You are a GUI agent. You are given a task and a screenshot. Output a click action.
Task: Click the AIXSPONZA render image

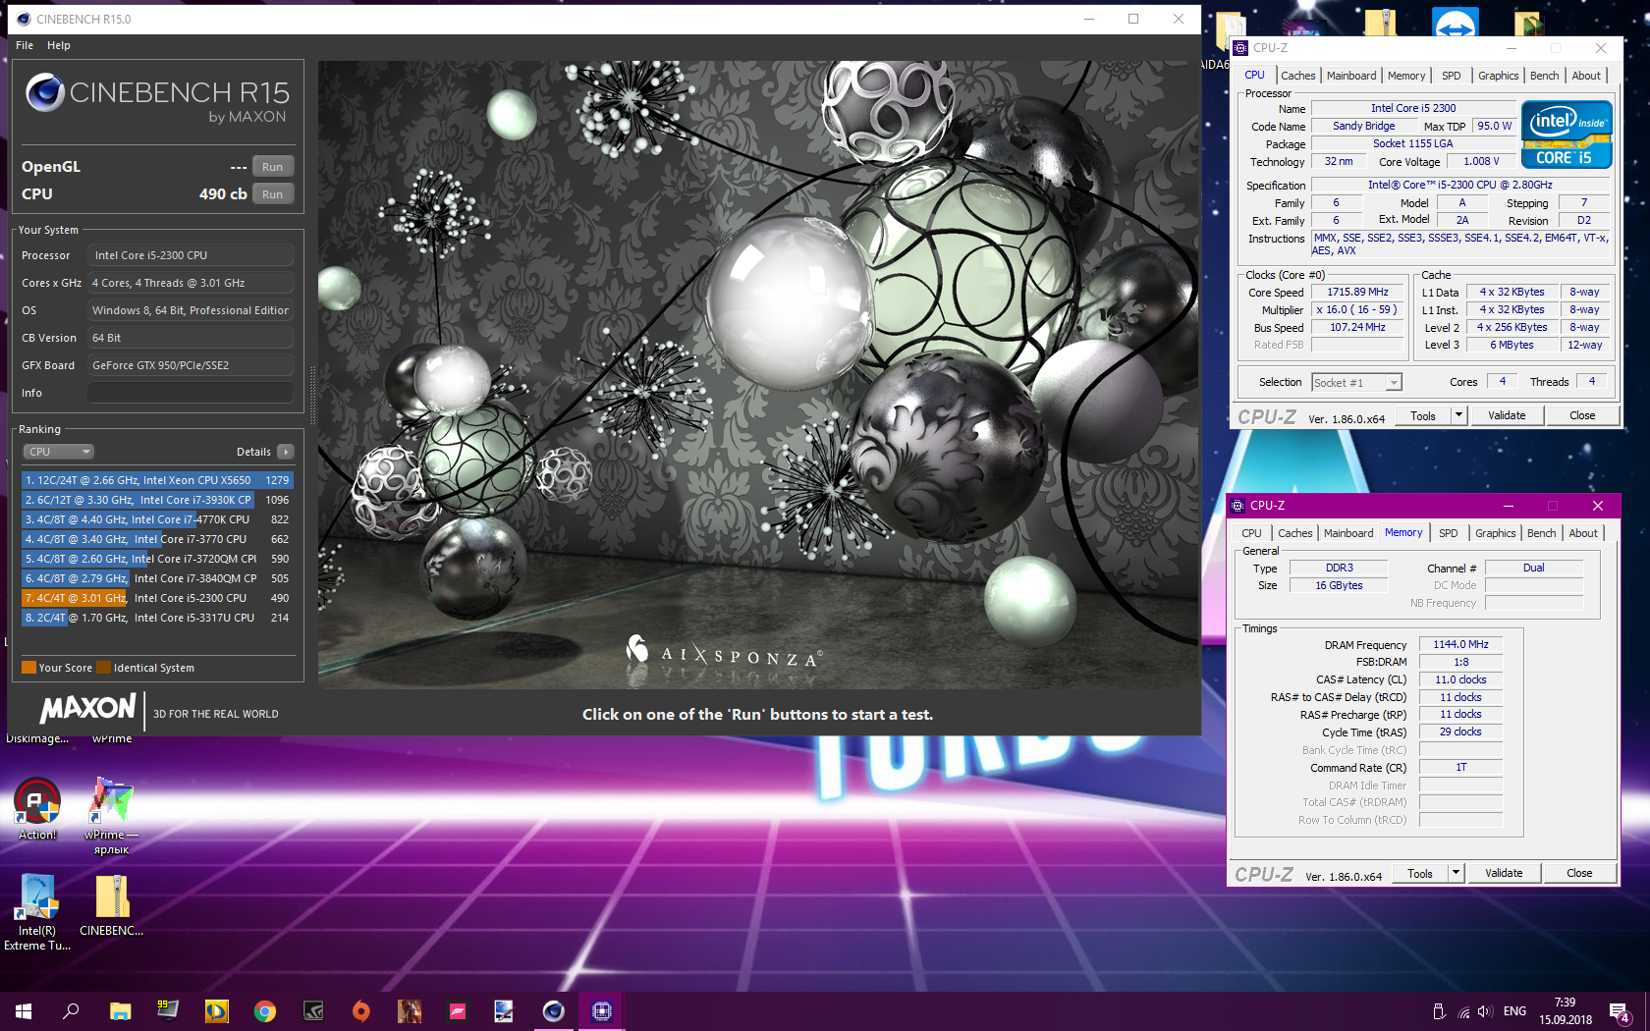coord(758,375)
